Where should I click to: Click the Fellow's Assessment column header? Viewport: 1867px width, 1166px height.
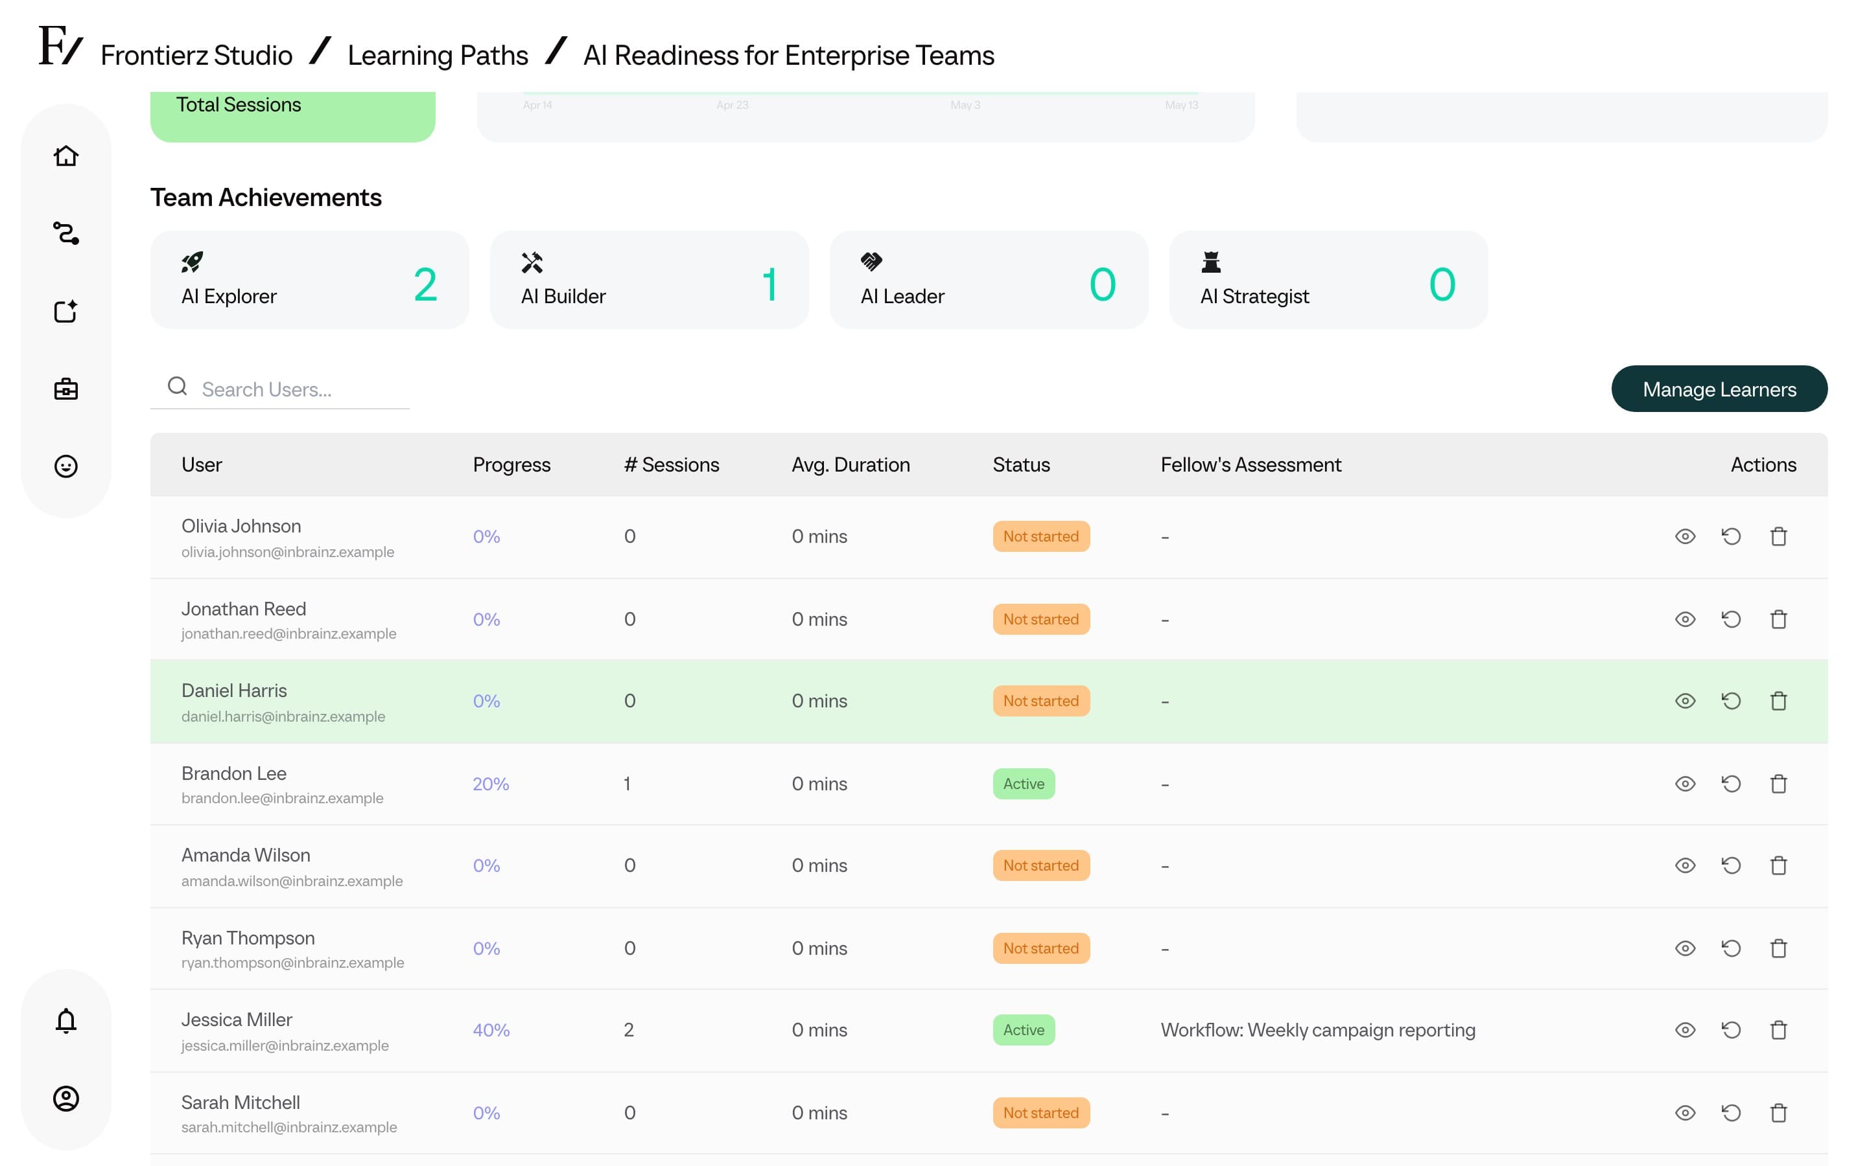(x=1251, y=464)
